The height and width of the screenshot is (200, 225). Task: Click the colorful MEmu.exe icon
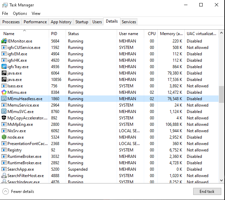coord(4,92)
